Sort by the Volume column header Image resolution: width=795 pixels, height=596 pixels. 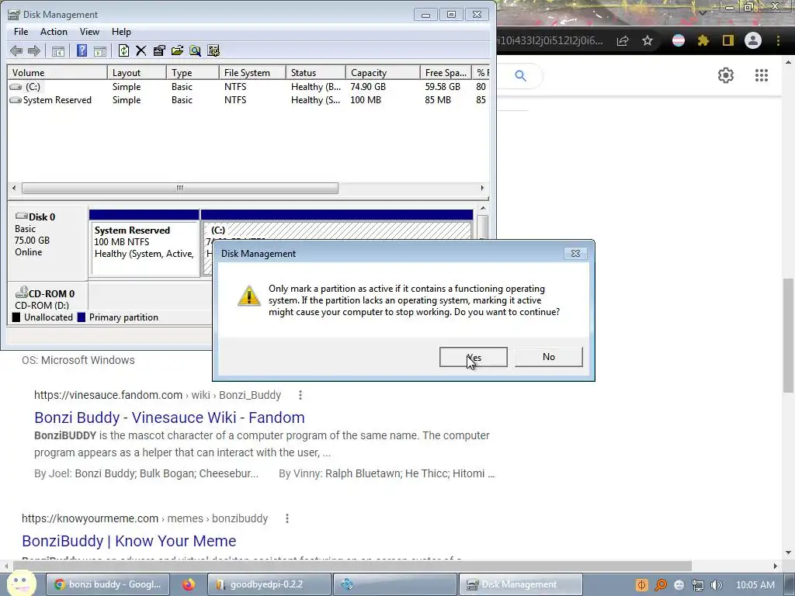pos(57,72)
